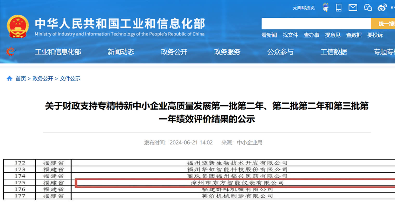Open the mobile version icon
This screenshot has height=222, width=395.
pos(339,8)
